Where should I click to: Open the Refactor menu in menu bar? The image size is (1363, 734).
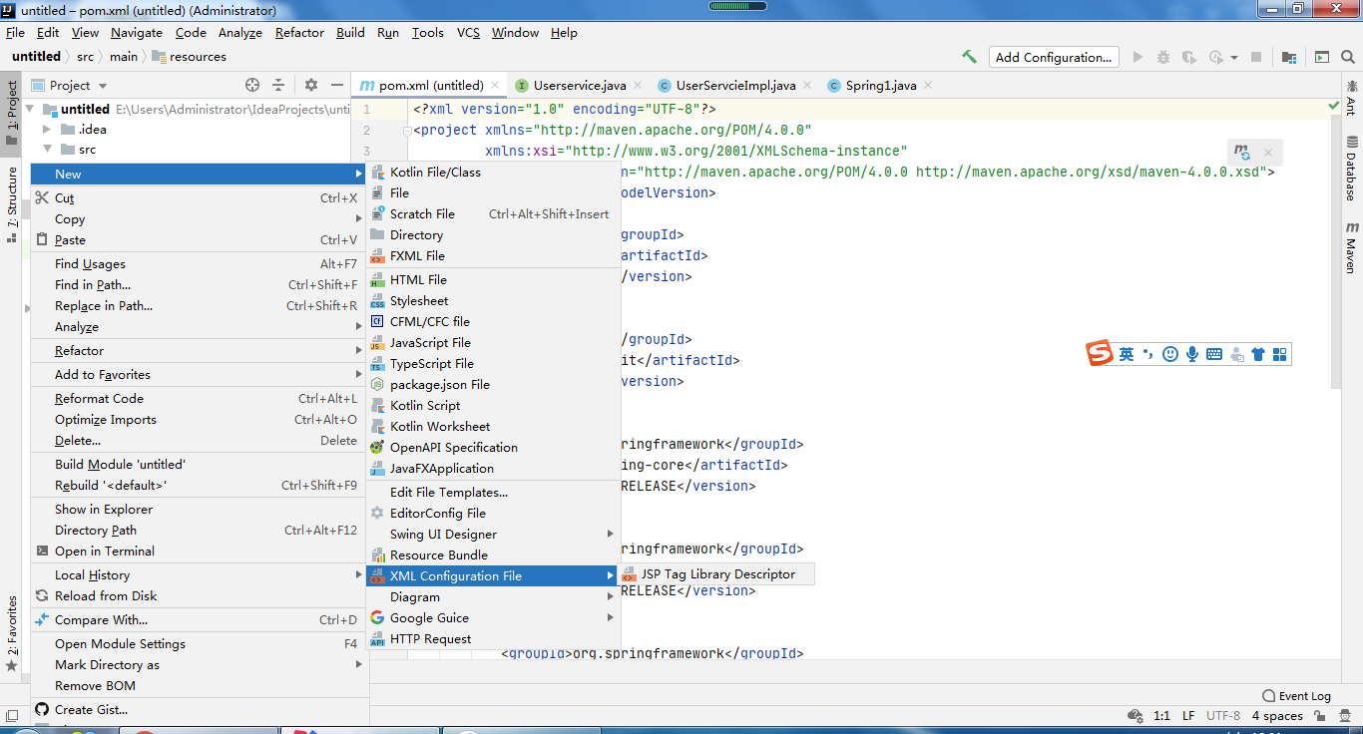click(299, 33)
